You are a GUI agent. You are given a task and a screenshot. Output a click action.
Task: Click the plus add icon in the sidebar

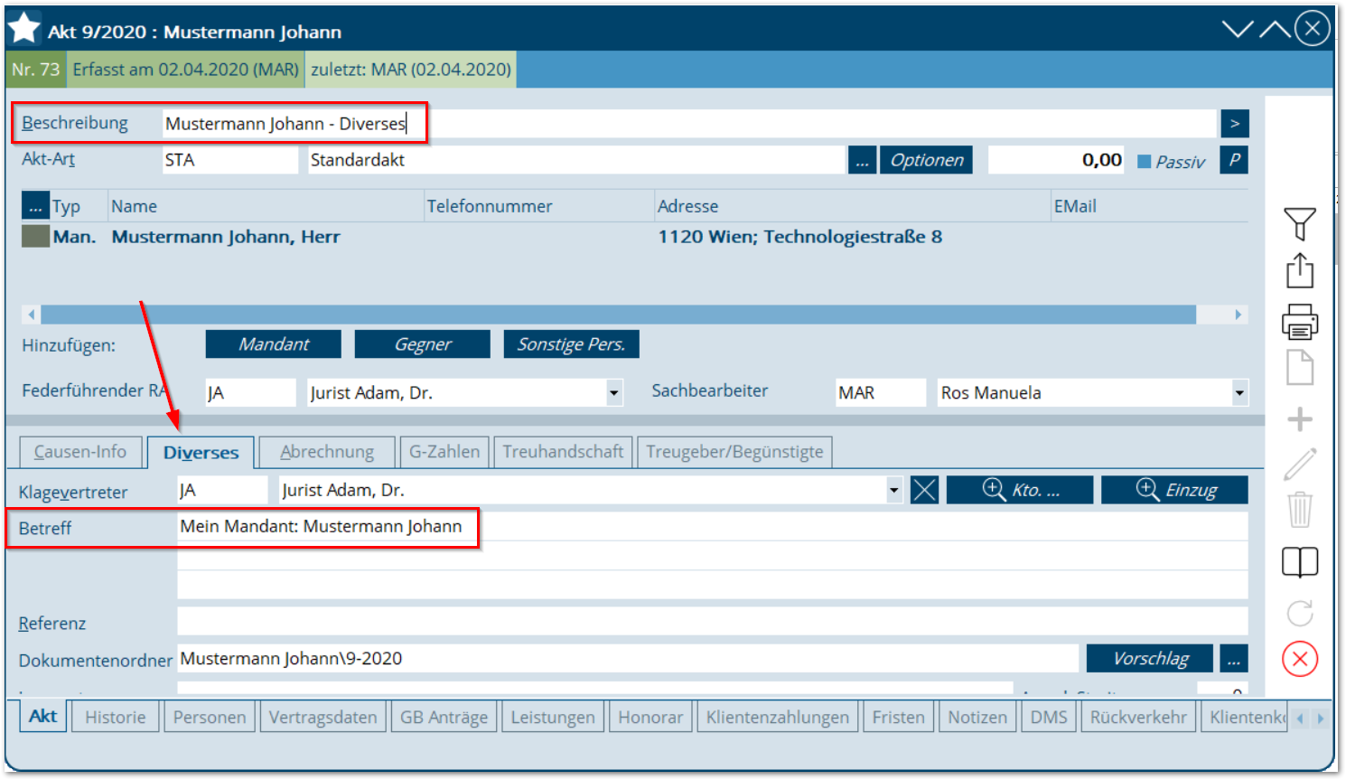[1300, 419]
